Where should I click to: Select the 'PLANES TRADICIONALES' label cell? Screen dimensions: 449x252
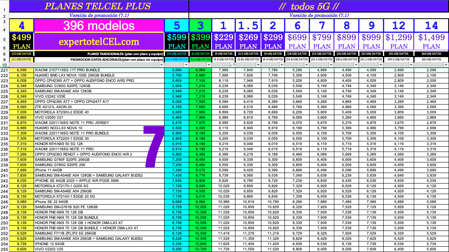point(99,54)
